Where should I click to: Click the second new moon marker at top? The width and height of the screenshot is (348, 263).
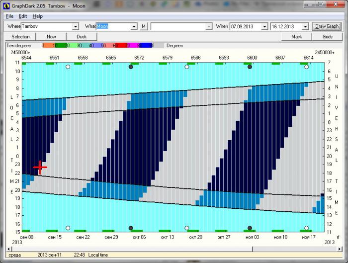point(250,67)
